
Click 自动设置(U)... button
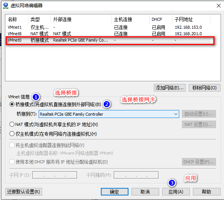pyautogui.click(x=199, y=114)
